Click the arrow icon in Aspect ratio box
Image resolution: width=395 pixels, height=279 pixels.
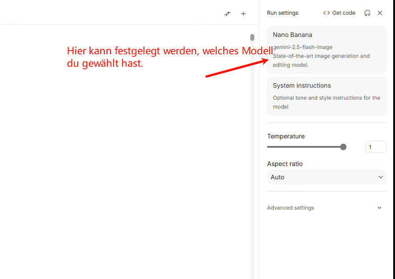pyautogui.click(x=380, y=177)
